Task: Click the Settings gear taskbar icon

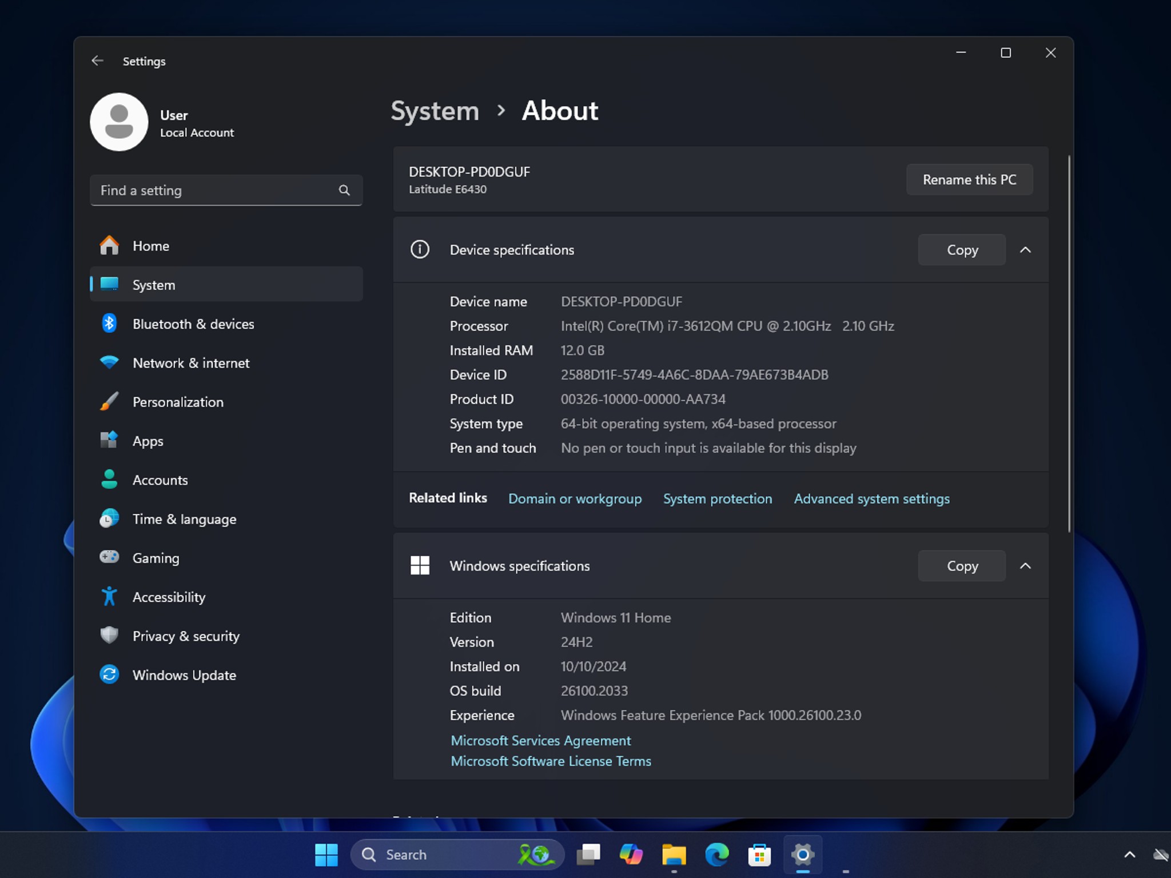Action: [x=802, y=855]
